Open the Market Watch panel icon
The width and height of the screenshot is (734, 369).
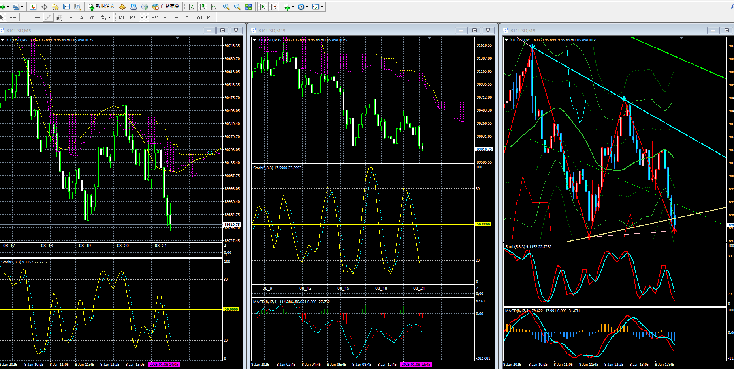point(33,7)
